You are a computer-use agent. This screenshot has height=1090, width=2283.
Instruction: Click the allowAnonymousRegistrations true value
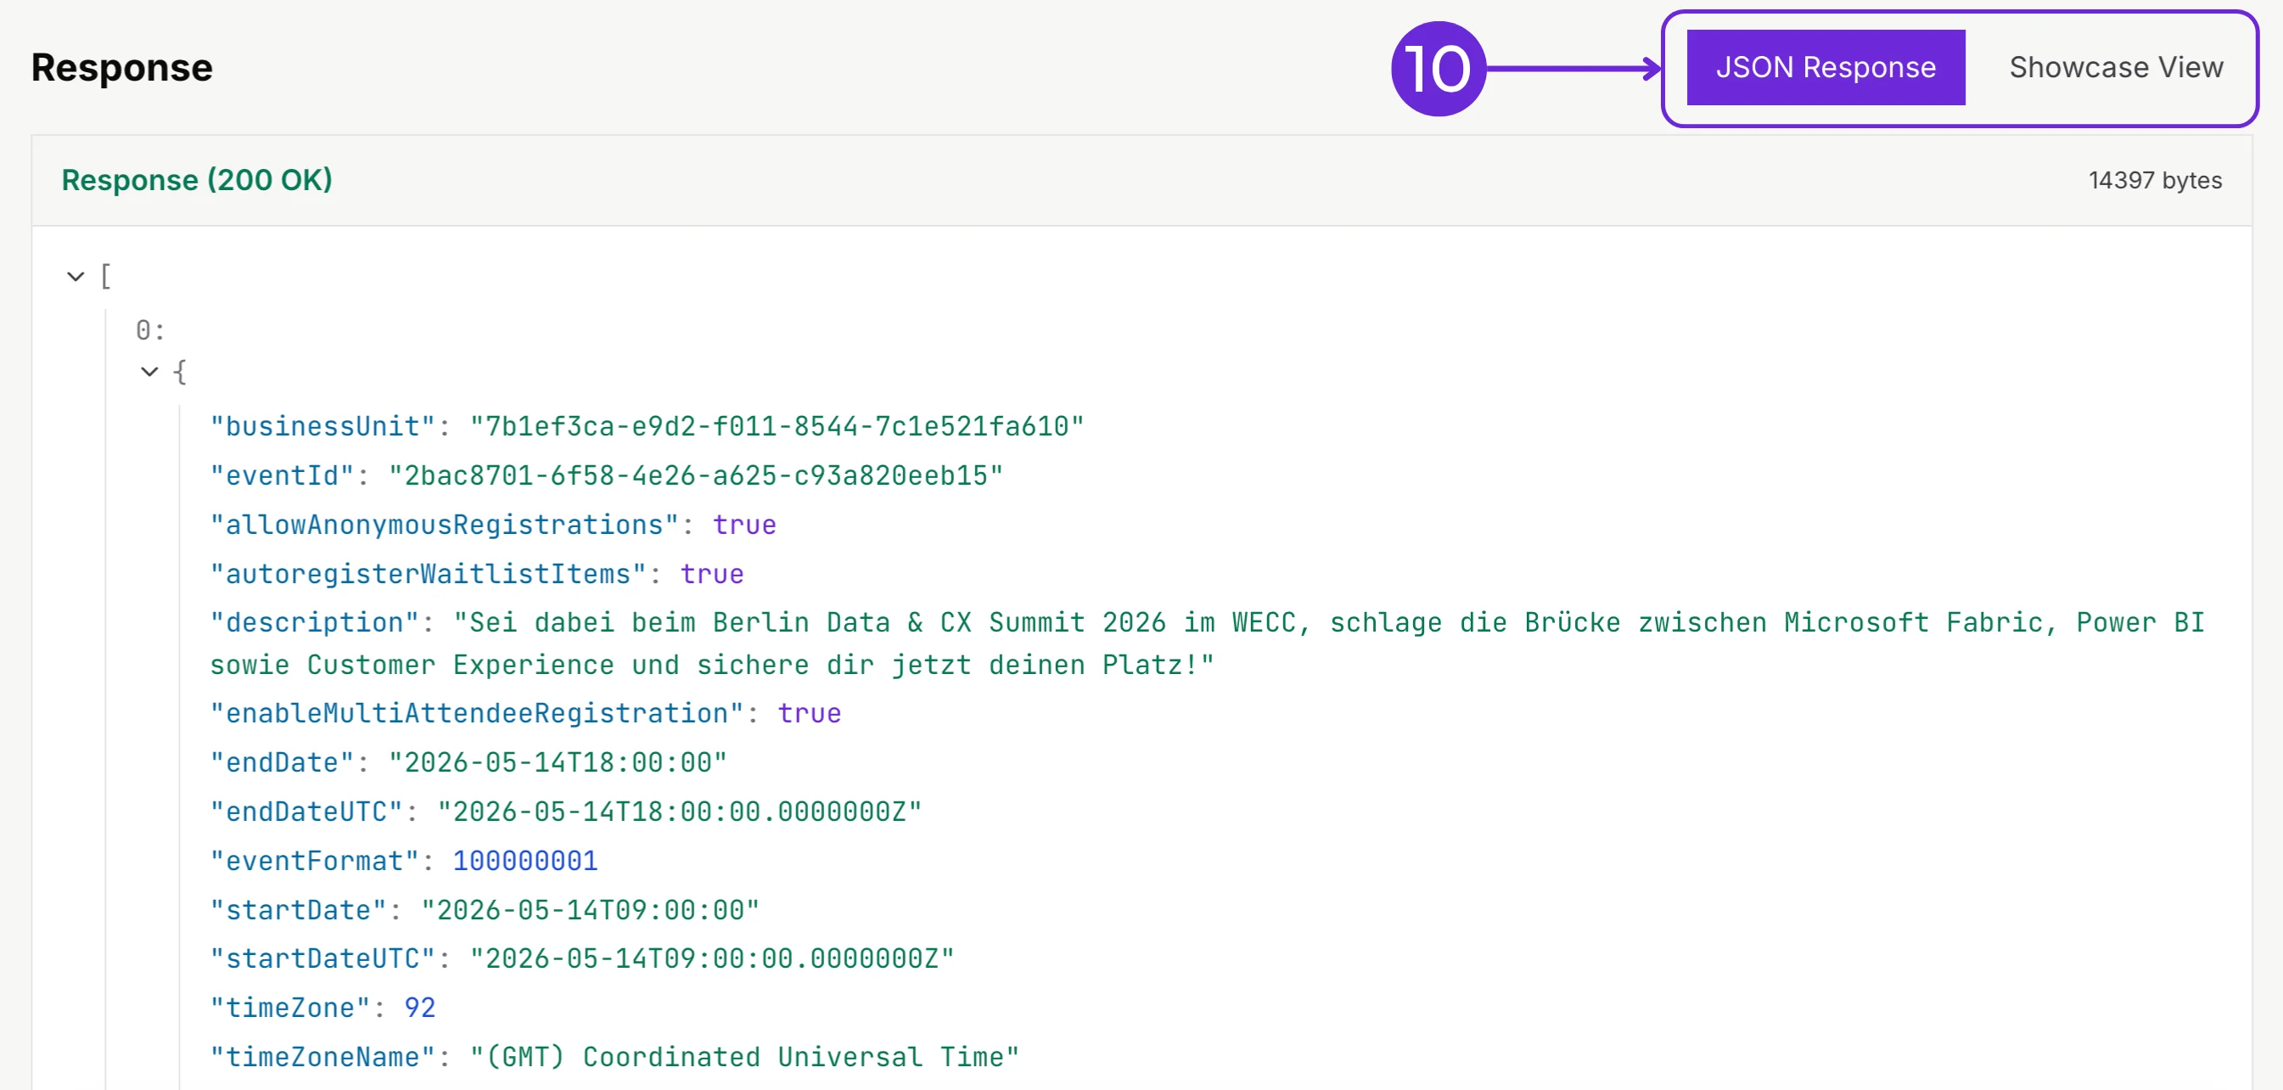tap(744, 525)
